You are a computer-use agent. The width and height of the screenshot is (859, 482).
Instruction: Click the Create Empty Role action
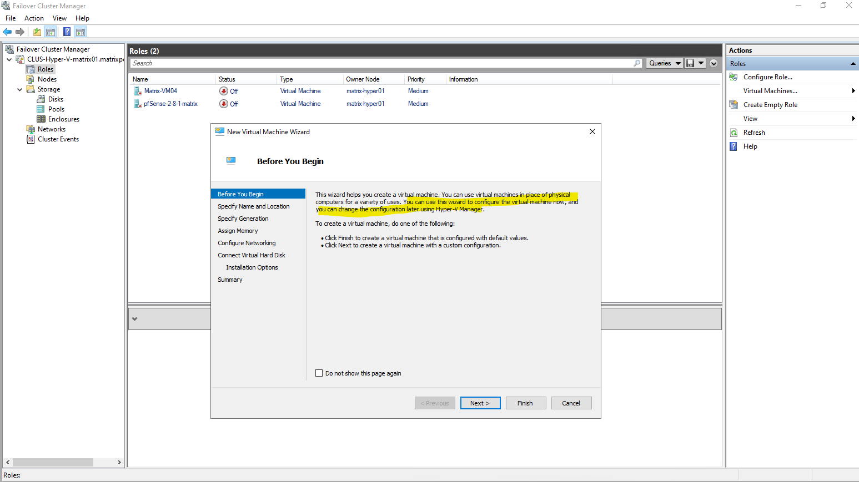point(770,105)
